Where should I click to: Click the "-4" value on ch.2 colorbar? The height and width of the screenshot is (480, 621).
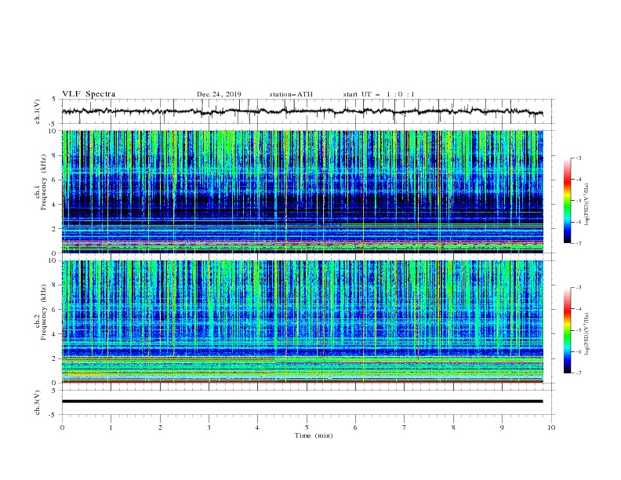coord(578,309)
